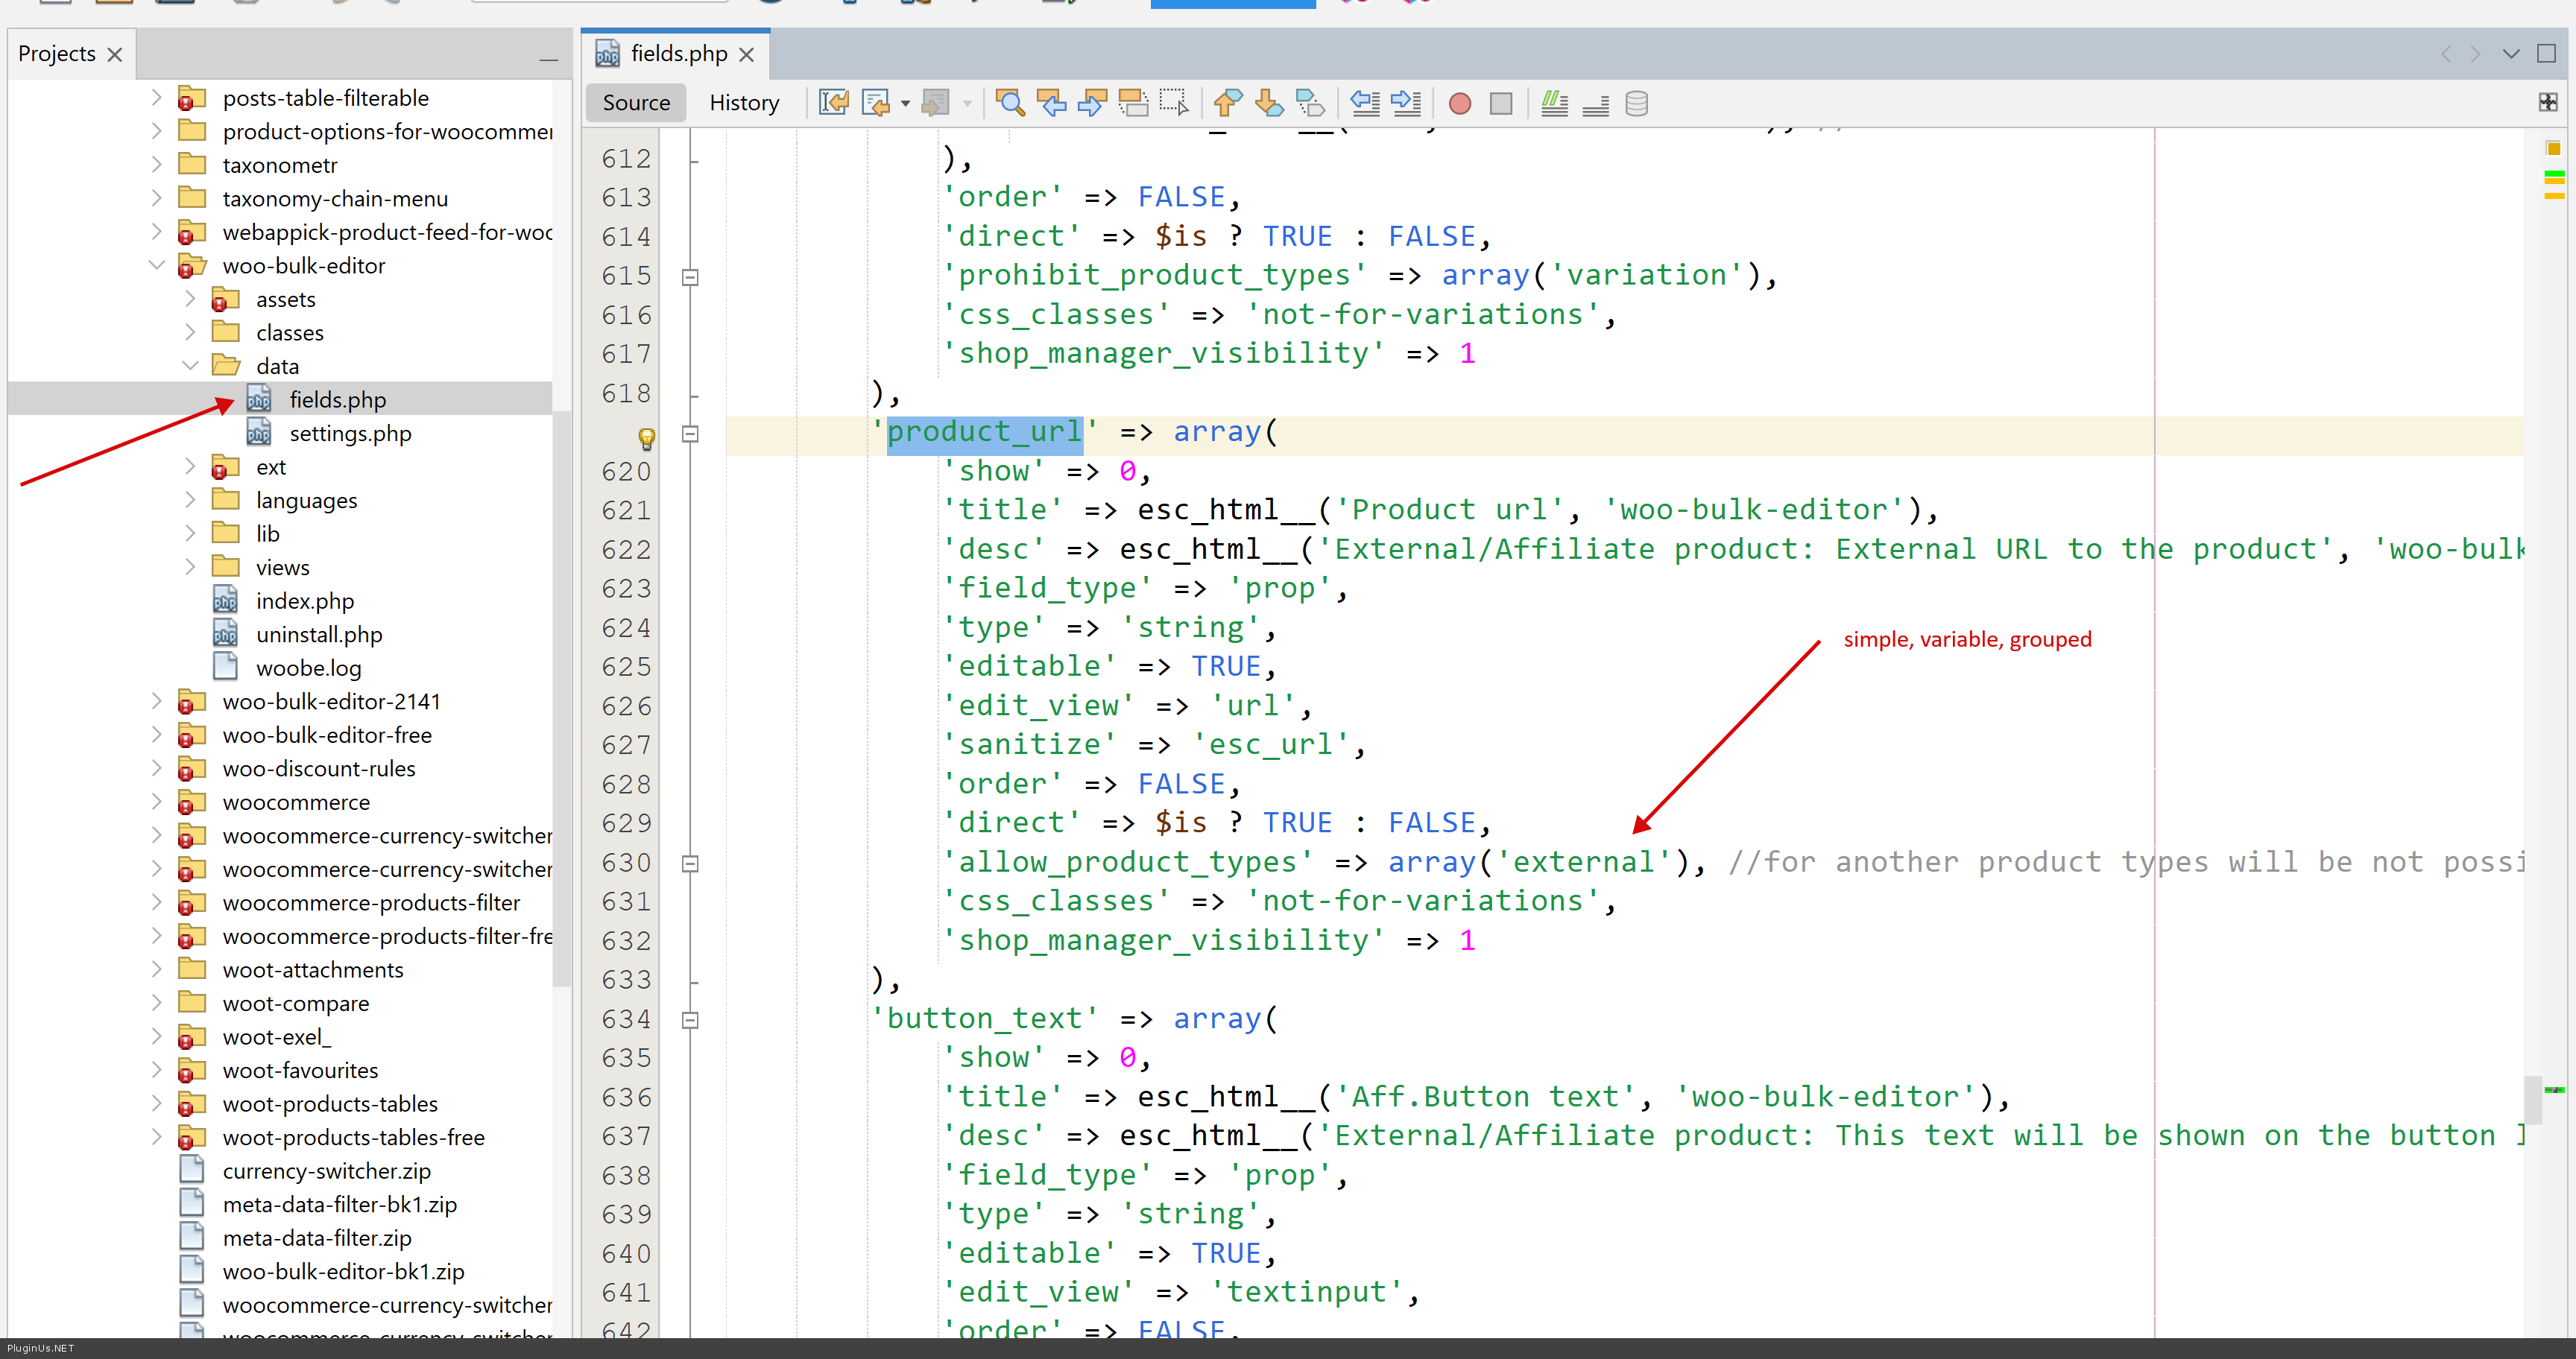Image resolution: width=2576 pixels, height=1359 pixels.
Task: Click the Previous Bookmark icon
Action: tap(1227, 103)
